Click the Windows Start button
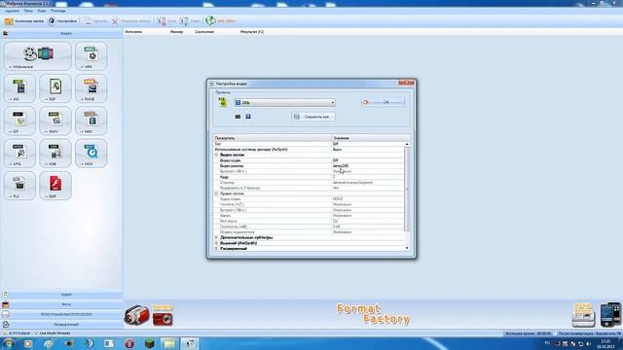The height and width of the screenshot is (350, 623). 8,343
